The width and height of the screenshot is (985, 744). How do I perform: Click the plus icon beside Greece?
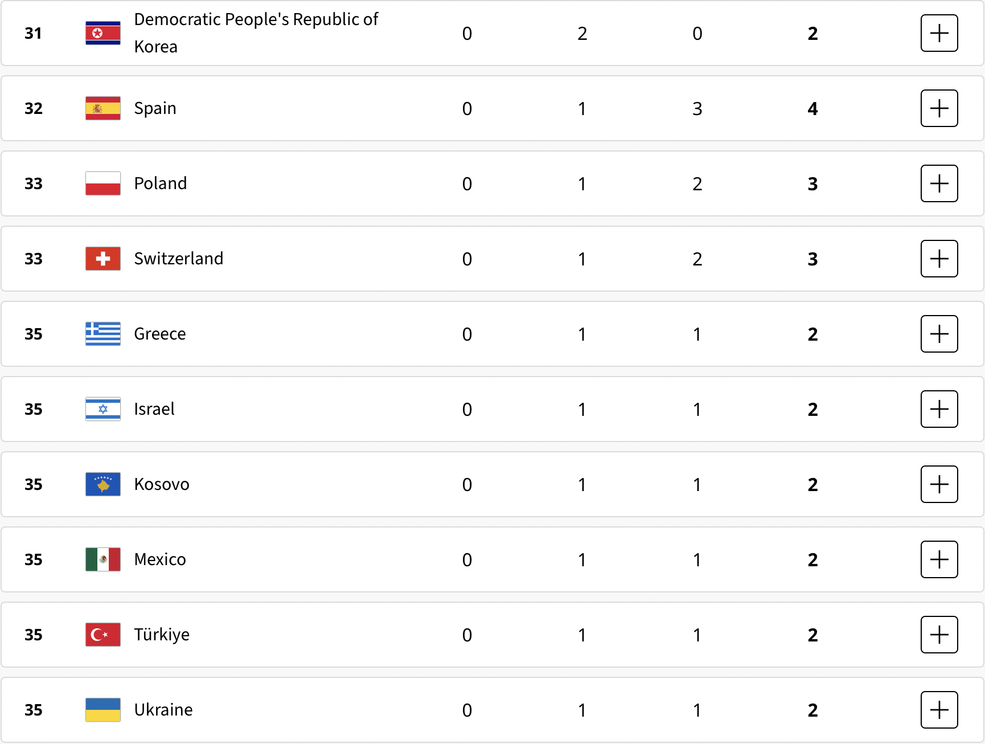(x=939, y=334)
